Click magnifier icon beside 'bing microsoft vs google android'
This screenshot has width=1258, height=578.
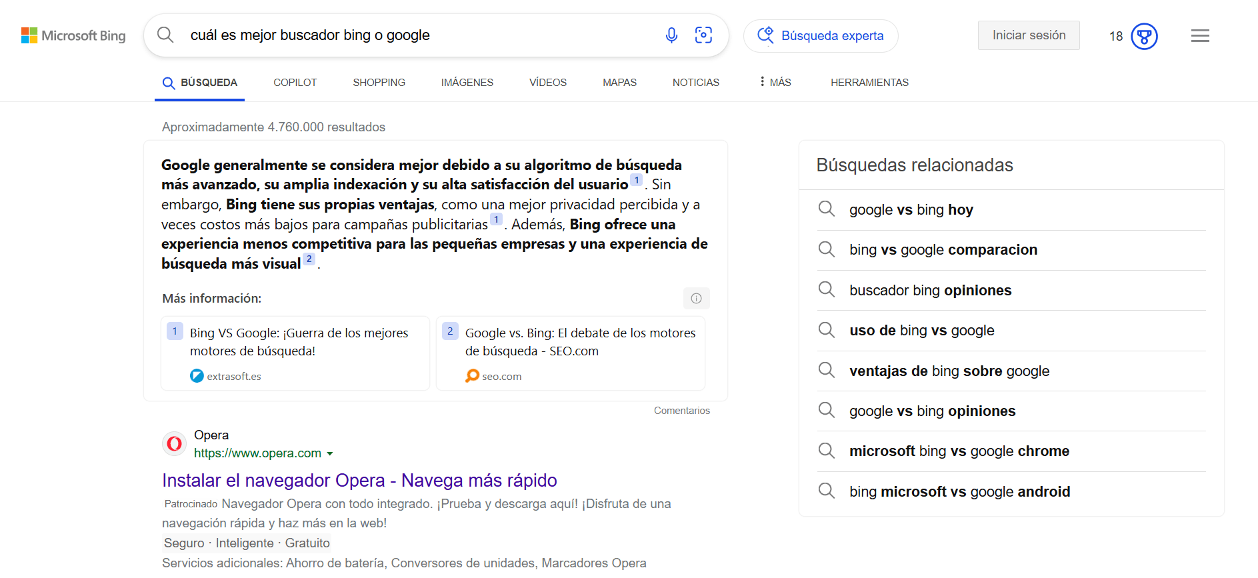click(827, 491)
